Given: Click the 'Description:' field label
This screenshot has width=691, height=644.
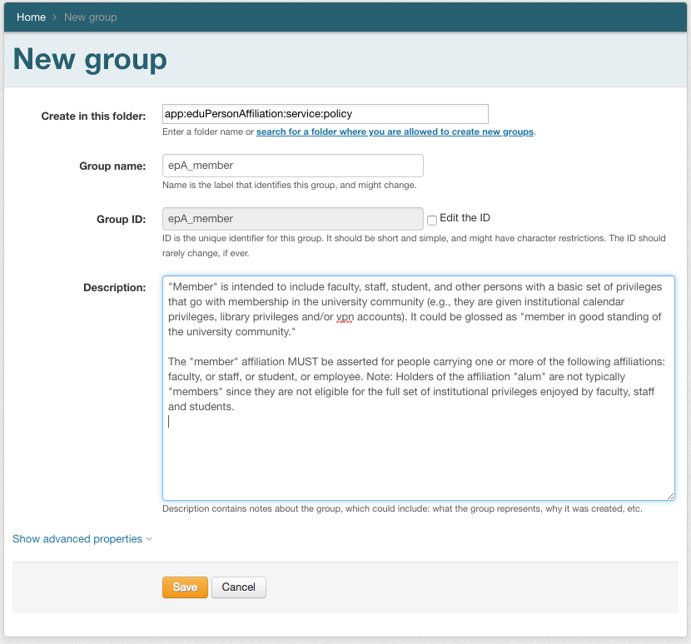Looking at the screenshot, I should tap(114, 288).
